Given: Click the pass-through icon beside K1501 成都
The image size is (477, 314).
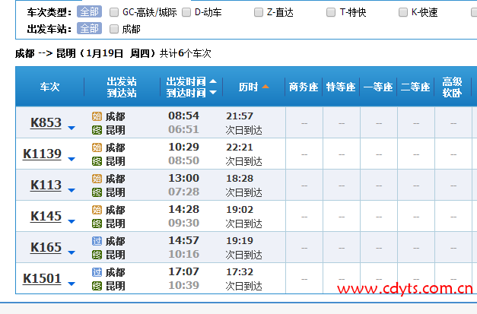Looking at the screenshot, I should coord(97,272).
